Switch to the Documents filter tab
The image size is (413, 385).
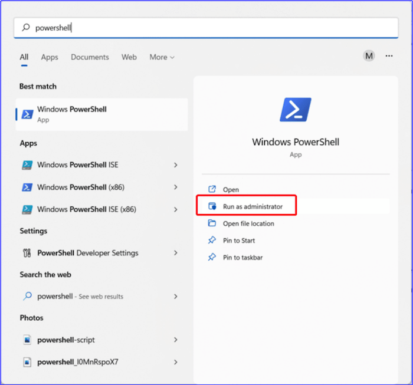point(90,57)
